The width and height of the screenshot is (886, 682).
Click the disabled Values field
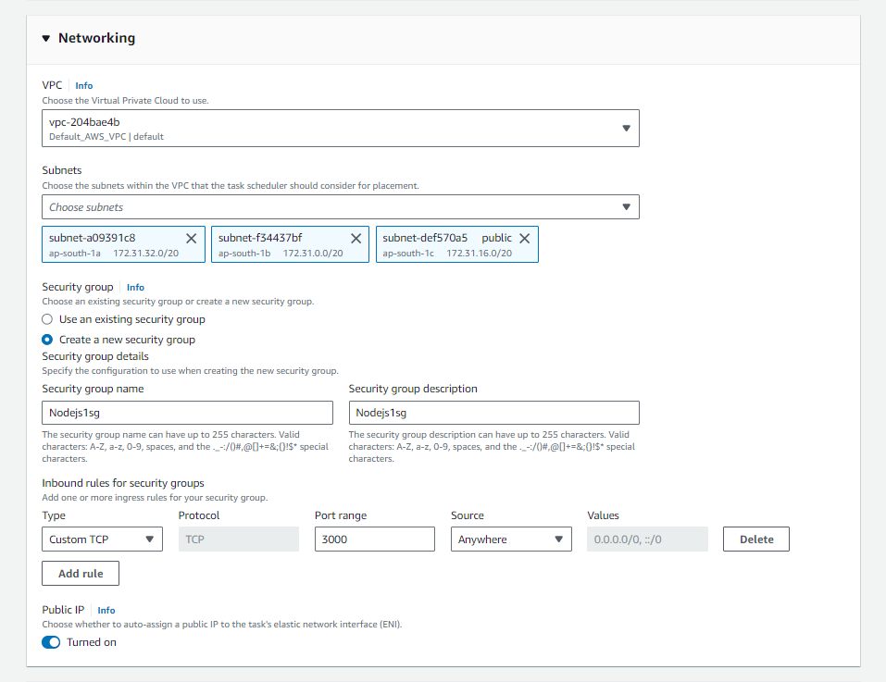click(645, 539)
